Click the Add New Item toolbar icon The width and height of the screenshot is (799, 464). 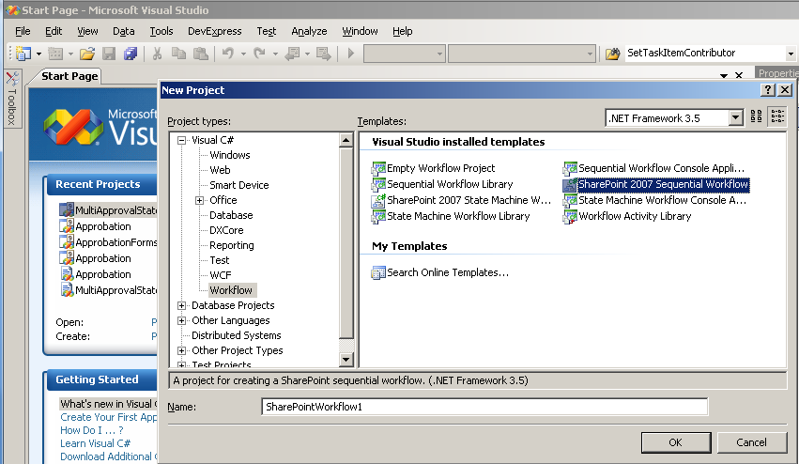pyautogui.click(x=55, y=53)
